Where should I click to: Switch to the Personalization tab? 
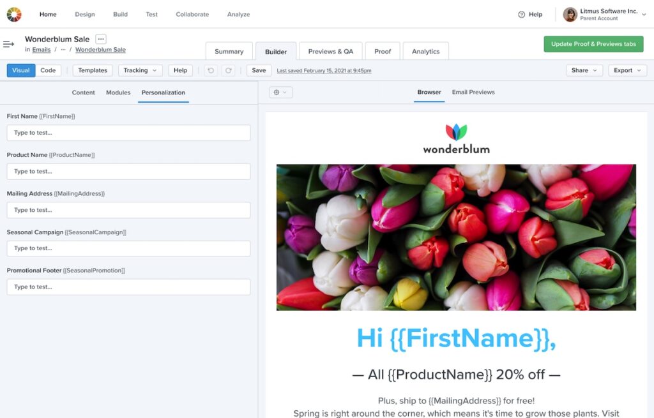click(163, 92)
